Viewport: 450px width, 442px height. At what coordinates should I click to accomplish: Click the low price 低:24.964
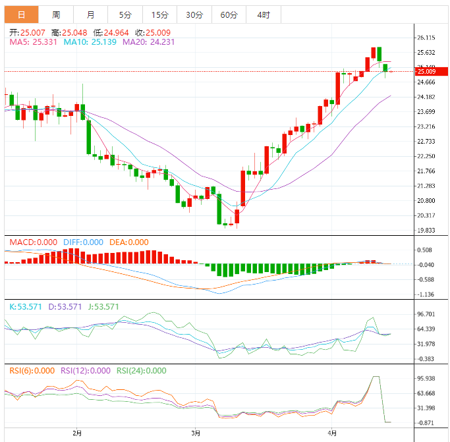[111, 33]
